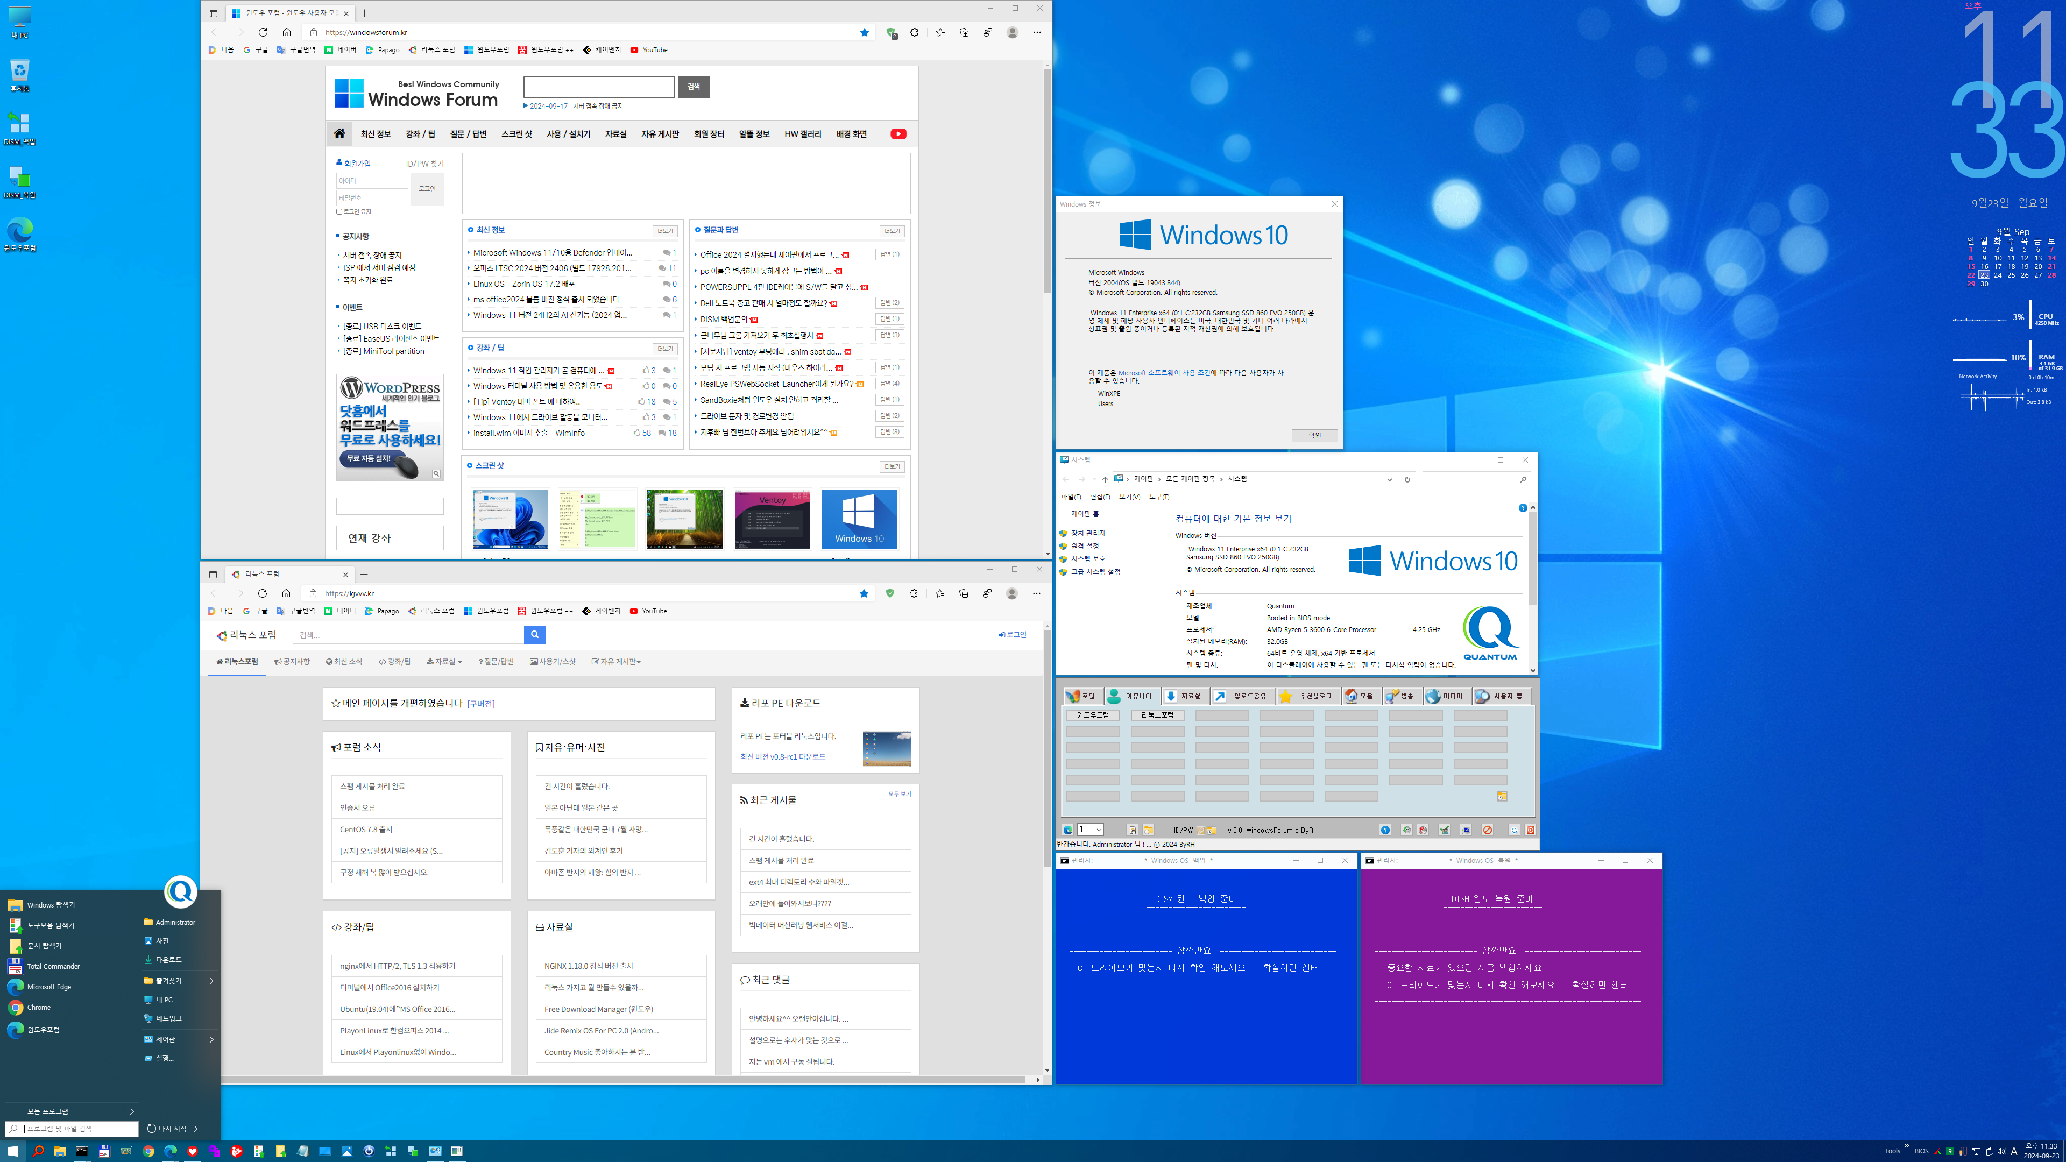The height and width of the screenshot is (1162, 2066).
Task: Click the red prohibition icon in launcher bar
Action: click(x=1488, y=830)
